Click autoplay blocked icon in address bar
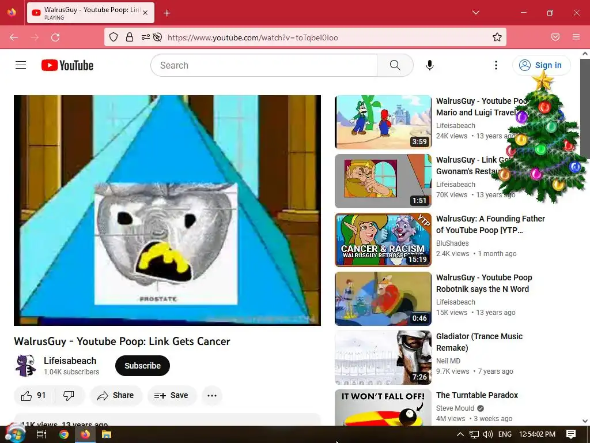Viewport: 590px width, 443px height. pos(158,37)
